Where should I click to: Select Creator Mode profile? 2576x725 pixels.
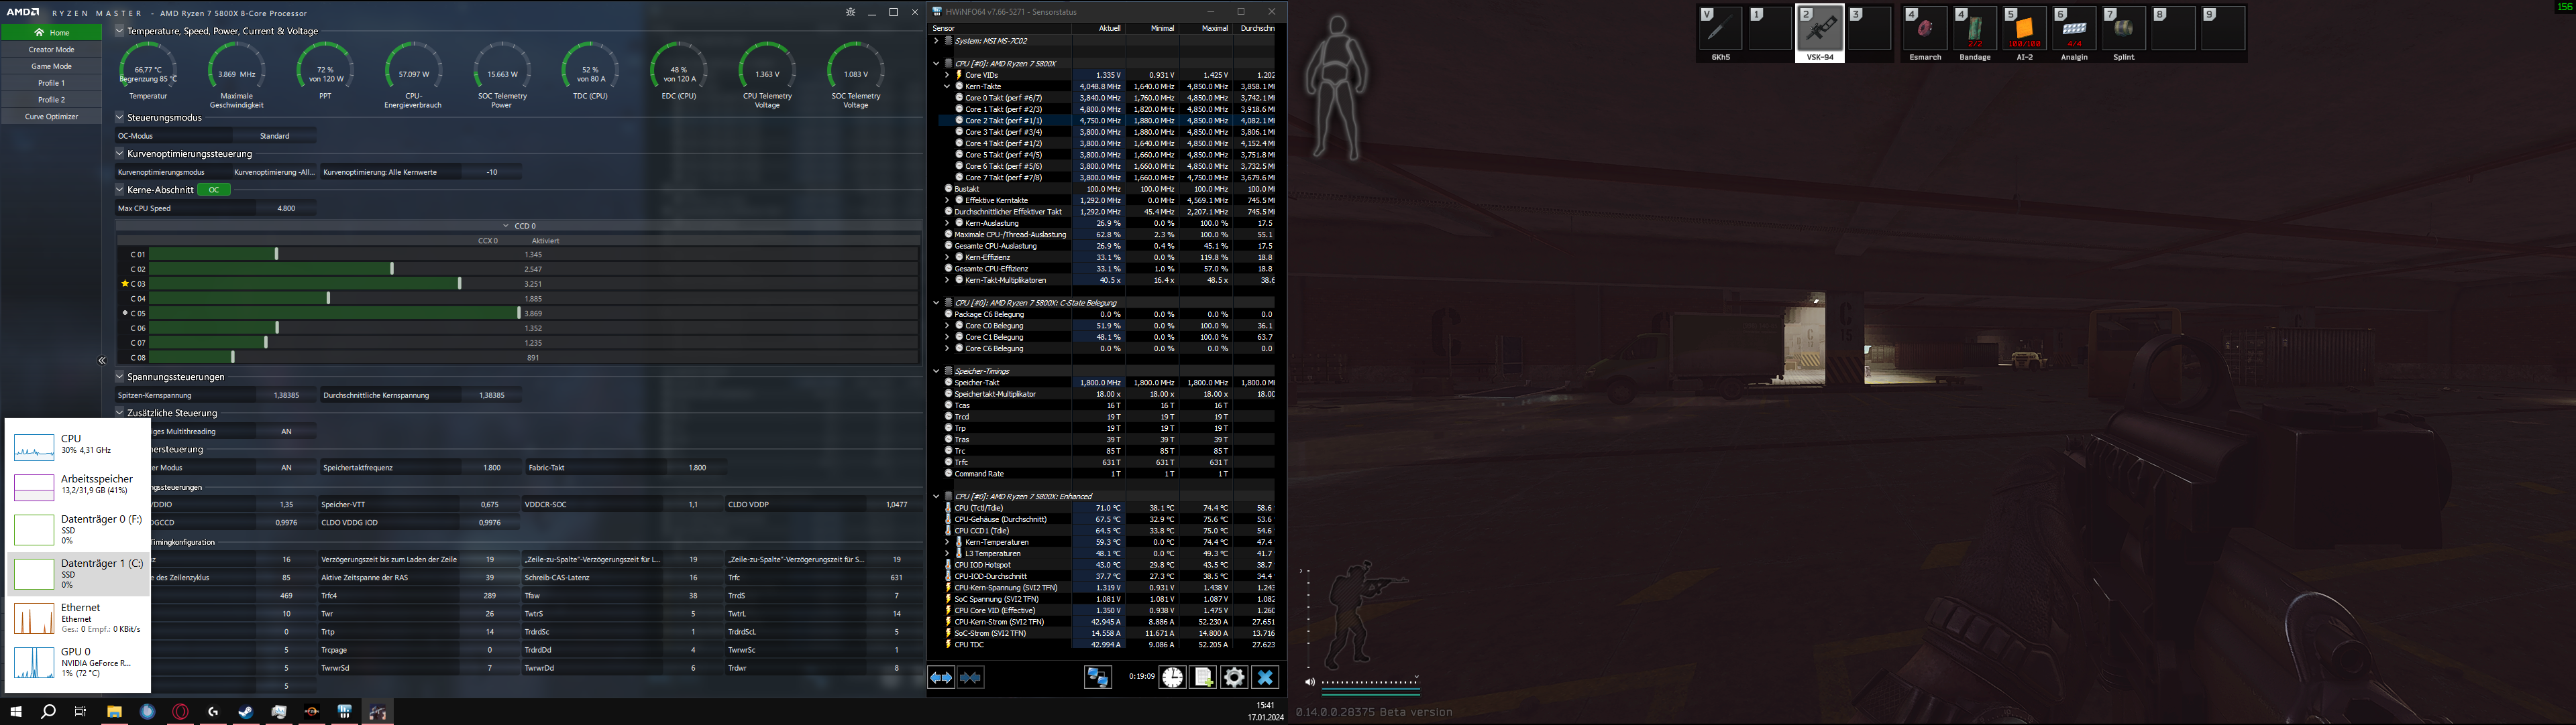pyautogui.click(x=51, y=49)
